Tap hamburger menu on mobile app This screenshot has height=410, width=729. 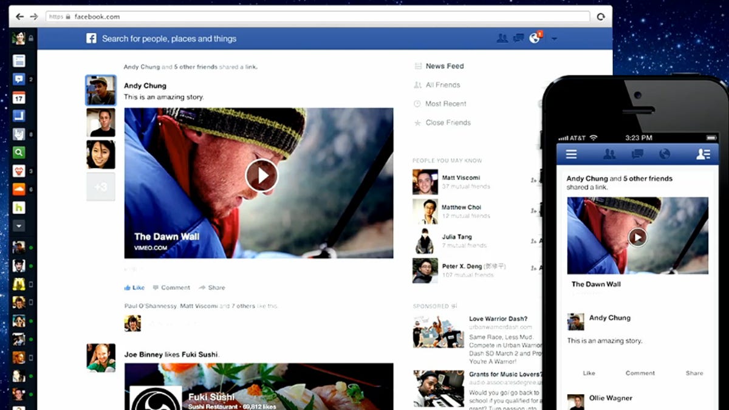[571, 154]
